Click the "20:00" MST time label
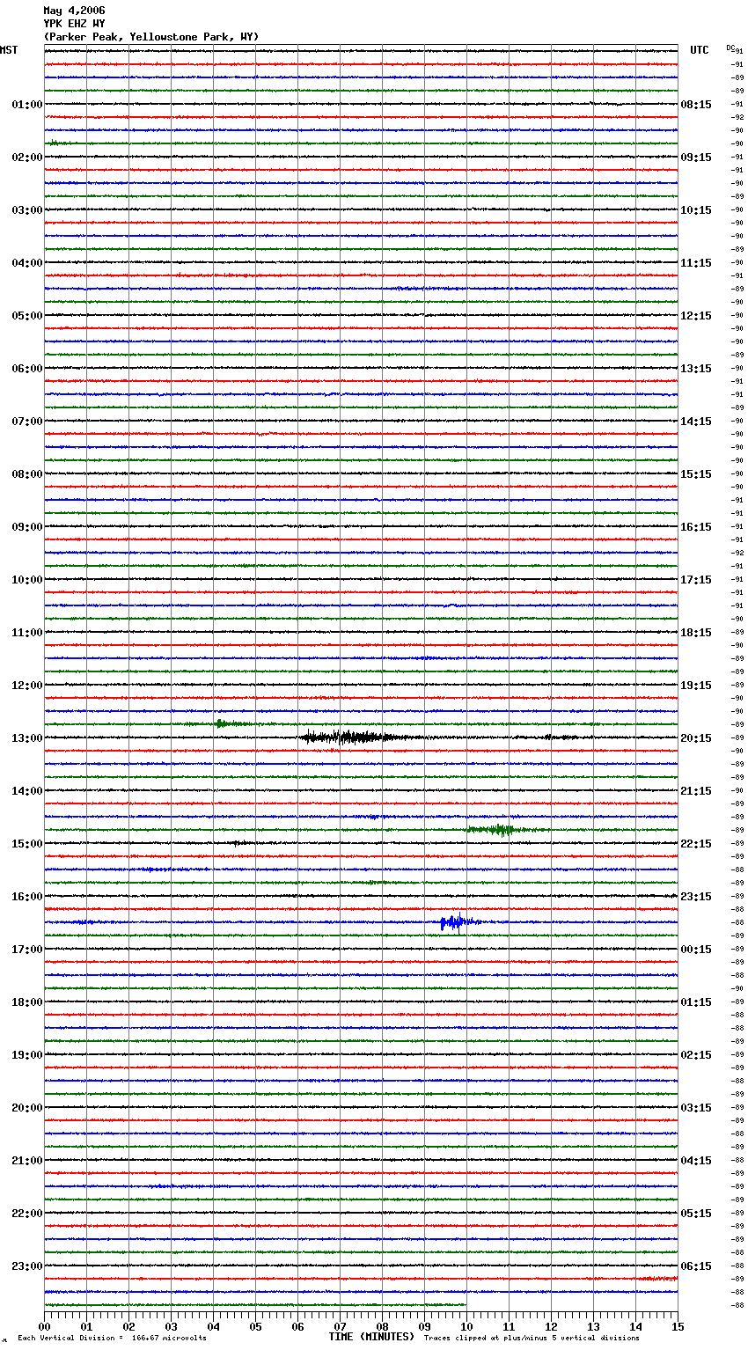Screen dimensions: 748x1350 [27, 1108]
